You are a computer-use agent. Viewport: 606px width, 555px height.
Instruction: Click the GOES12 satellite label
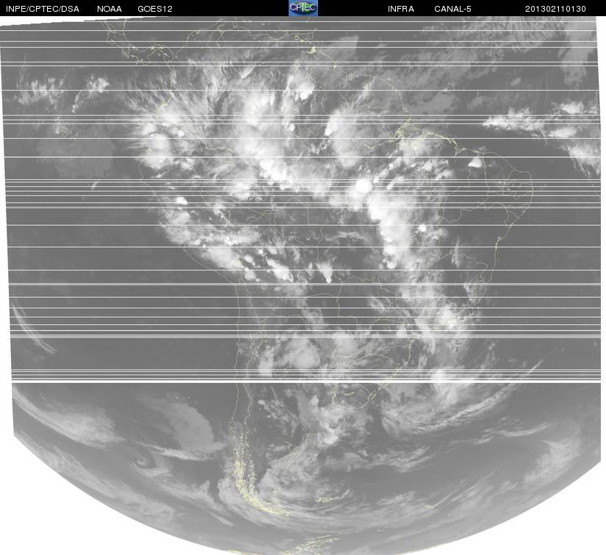[155, 9]
